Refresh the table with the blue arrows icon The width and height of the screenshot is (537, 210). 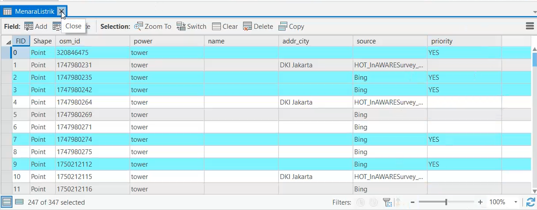coord(530,202)
